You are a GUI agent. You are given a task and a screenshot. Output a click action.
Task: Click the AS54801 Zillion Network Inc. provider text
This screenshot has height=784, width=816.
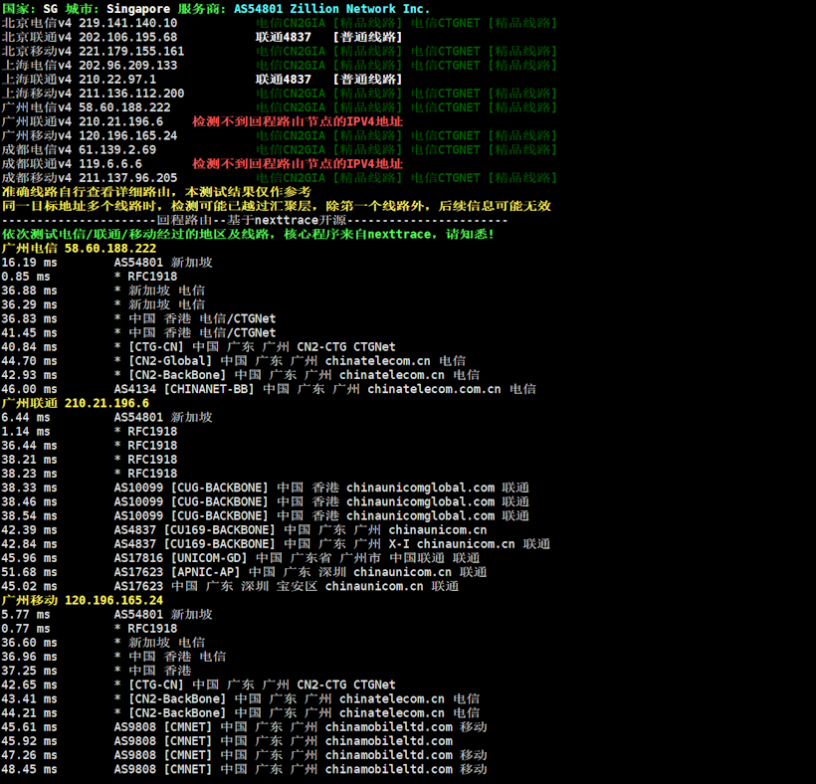coord(331,8)
